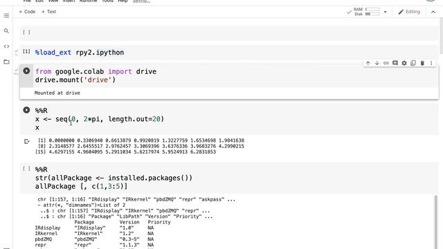
Task: Click the repr row version "1.1.3"
Action: click(x=129, y=245)
